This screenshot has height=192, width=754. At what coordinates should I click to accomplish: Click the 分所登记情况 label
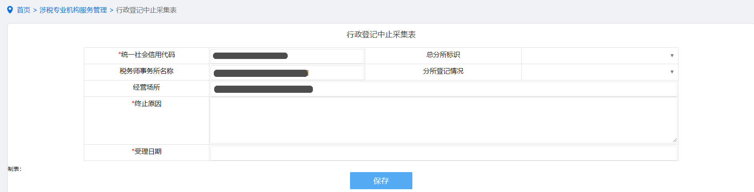click(x=443, y=71)
